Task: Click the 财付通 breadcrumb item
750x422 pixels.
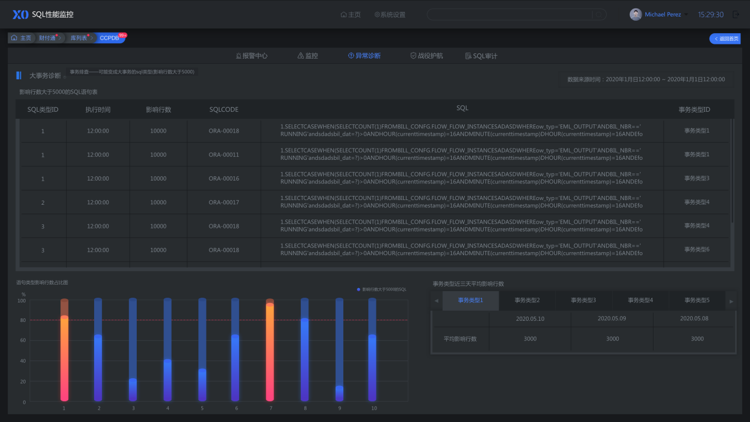Action: pyautogui.click(x=47, y=38)
